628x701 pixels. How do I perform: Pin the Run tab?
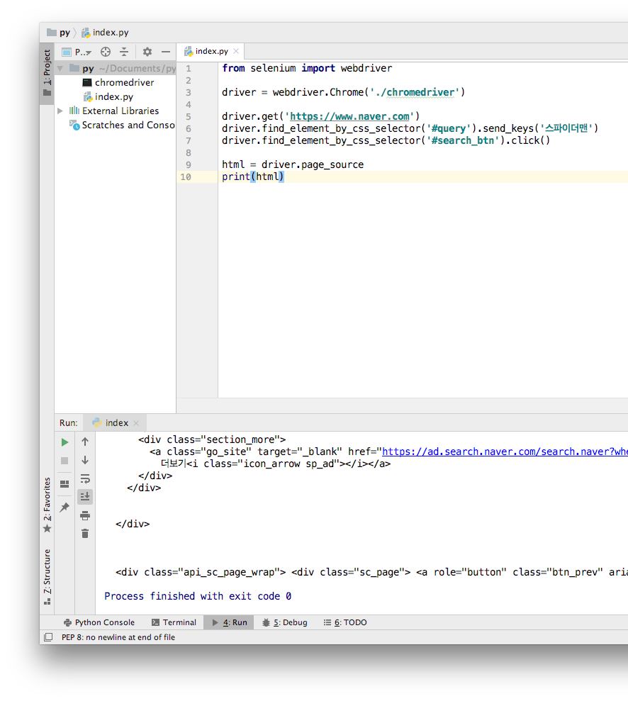point(65,507)
